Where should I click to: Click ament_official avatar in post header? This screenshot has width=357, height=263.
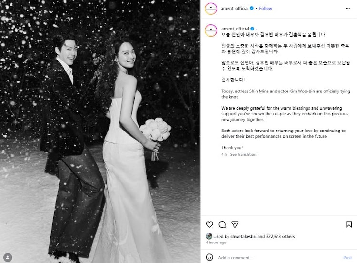pos(211,9)
